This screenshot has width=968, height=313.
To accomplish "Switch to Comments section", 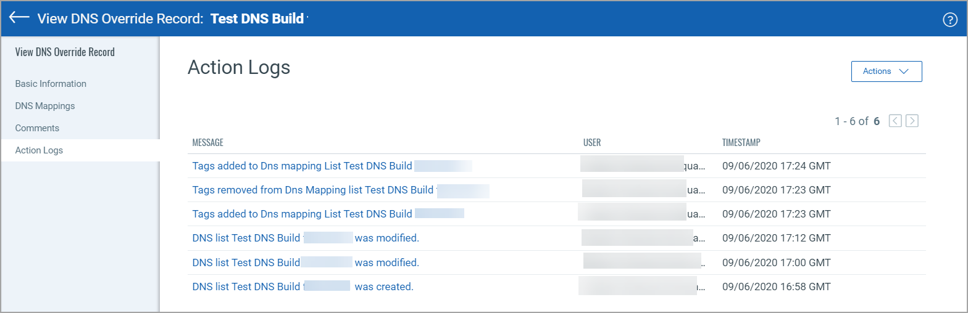I will [37, 128].
